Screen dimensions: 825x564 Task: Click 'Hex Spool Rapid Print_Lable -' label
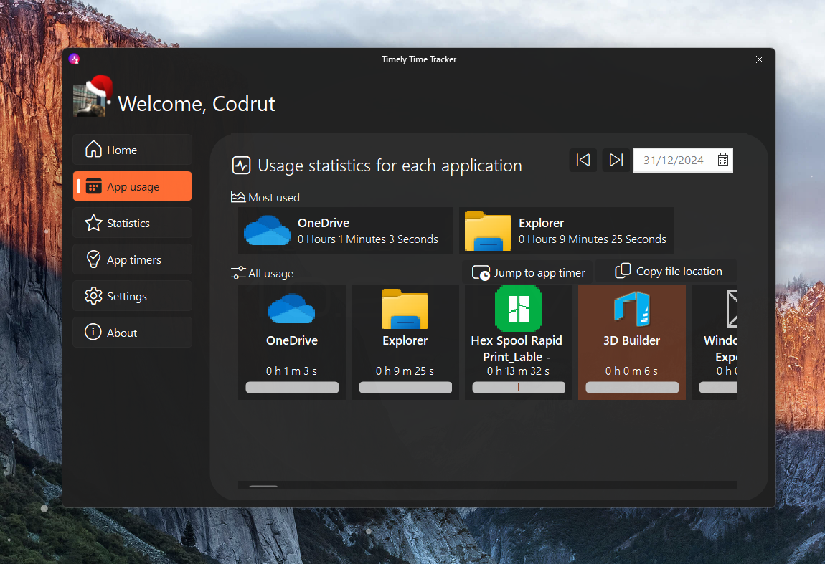coord(517,348)
